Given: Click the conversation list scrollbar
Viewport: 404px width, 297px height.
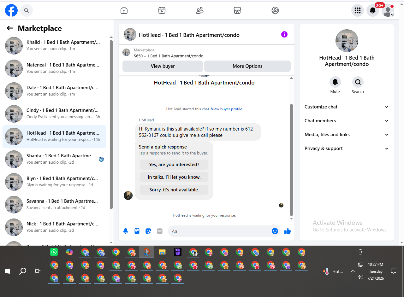Looking at the screenshot, I should [111, 125].
